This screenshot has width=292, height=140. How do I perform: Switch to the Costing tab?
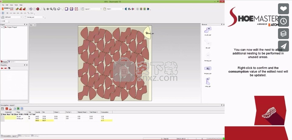(35, 136)
